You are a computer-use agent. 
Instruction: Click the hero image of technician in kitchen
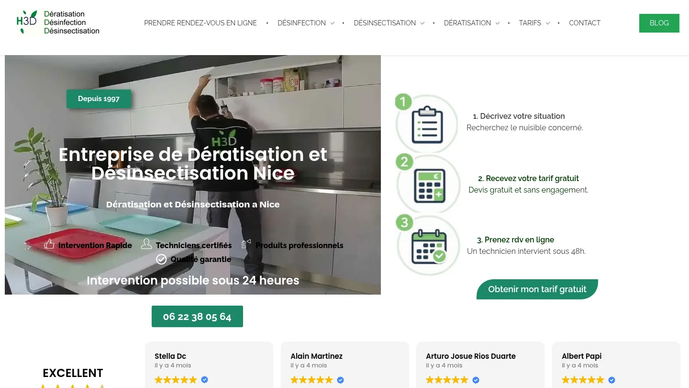(x=193, y=175)
